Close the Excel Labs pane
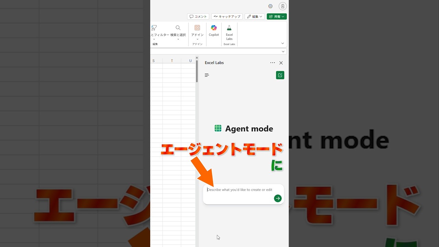439x247 pixels. pos(281,63)
